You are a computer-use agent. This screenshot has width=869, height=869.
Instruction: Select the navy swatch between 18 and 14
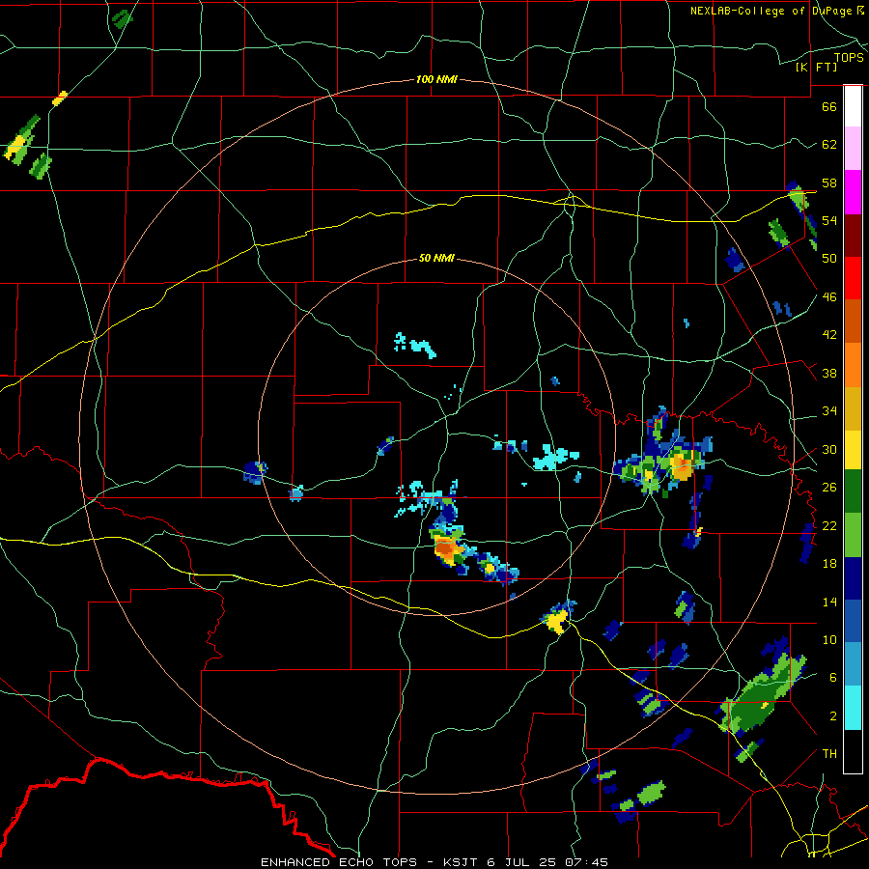[x=853, y=578]
